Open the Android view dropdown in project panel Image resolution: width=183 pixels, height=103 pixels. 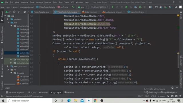click(8, 12)
